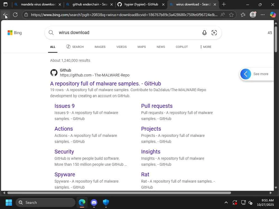Click the Windows taskbar Search box
The width and height of the screenshot is (279, 209).
pos(46,202)
